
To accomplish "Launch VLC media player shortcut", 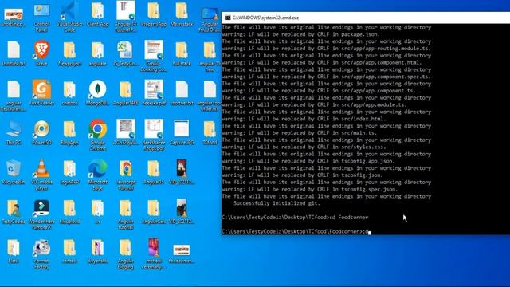I will click(x=41, y=175).
